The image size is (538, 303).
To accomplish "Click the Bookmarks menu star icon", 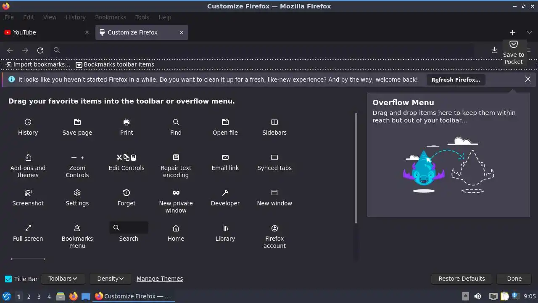I will click(x=77, y=228).
